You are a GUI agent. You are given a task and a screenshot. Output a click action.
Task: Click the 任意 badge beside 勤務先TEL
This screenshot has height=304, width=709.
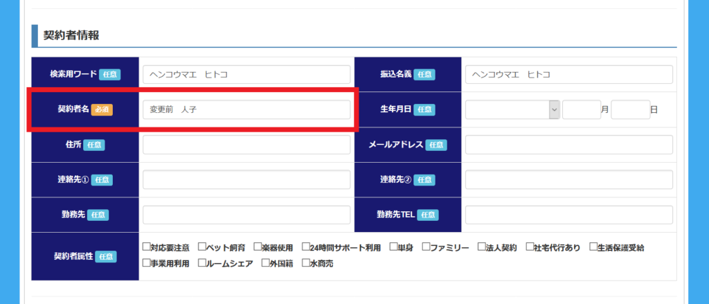click(428, 215)
